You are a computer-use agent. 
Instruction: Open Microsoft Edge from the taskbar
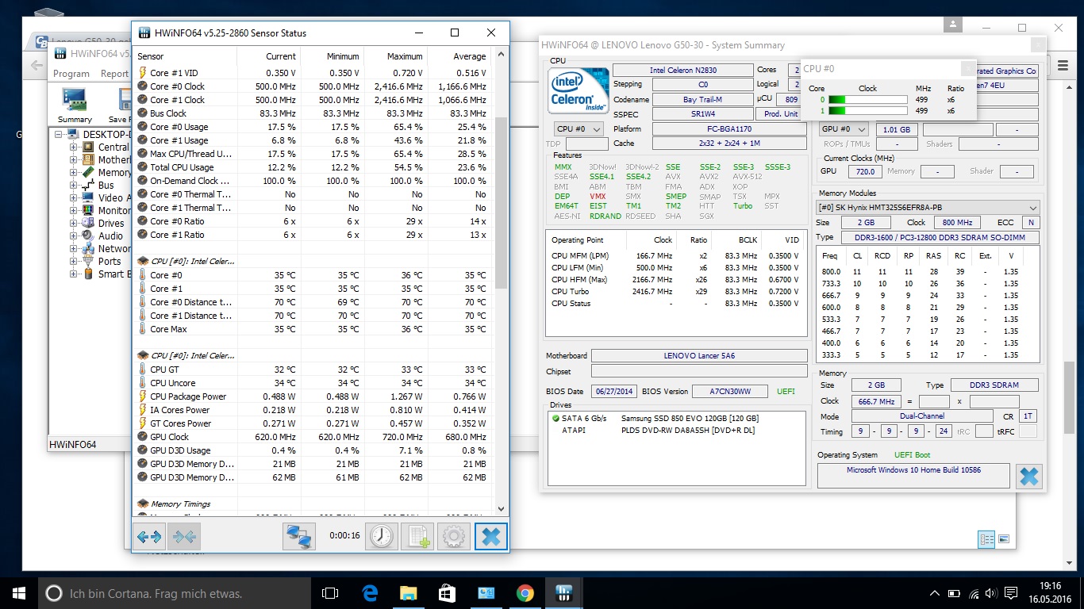coord(370,593)
